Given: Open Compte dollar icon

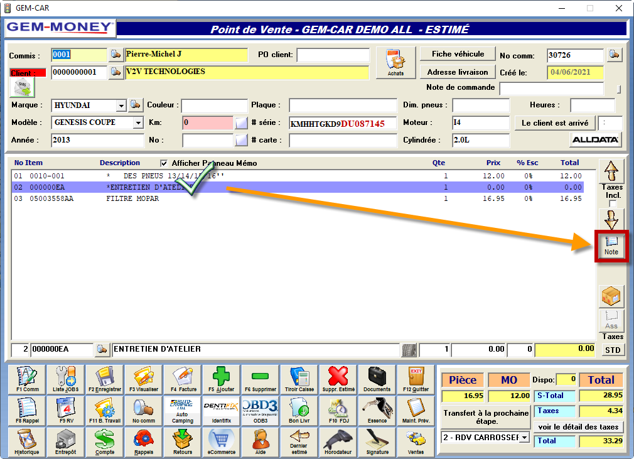Looking at the screenshot, I should (105, 442).
